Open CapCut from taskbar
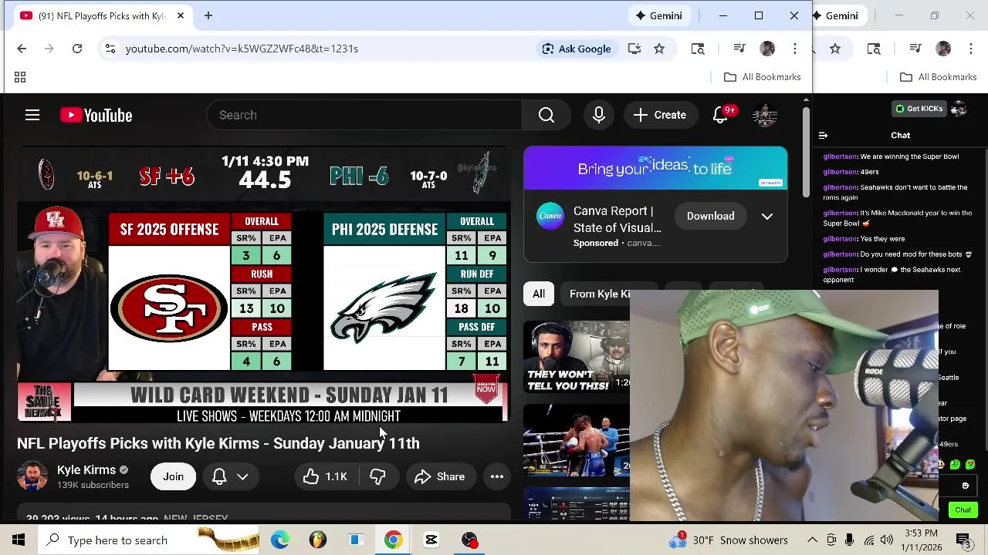 (431, 540)
